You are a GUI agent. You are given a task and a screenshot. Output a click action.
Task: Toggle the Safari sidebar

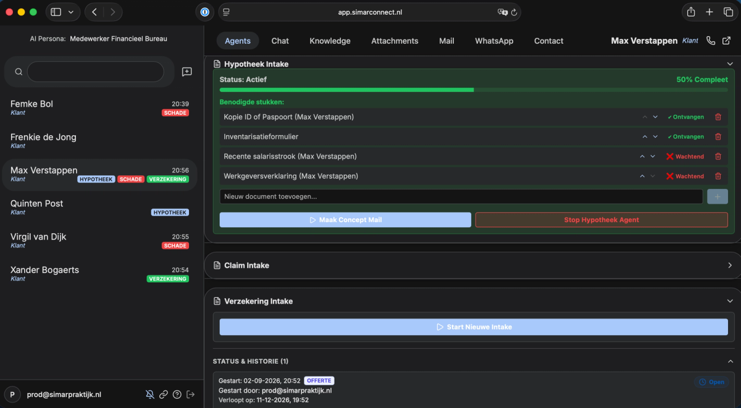coord(56,12)
